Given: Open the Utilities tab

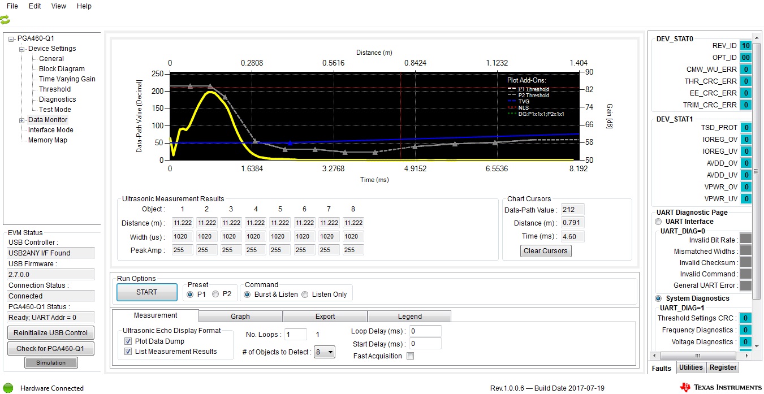Looking at the screenshot, I should point(690,367).
